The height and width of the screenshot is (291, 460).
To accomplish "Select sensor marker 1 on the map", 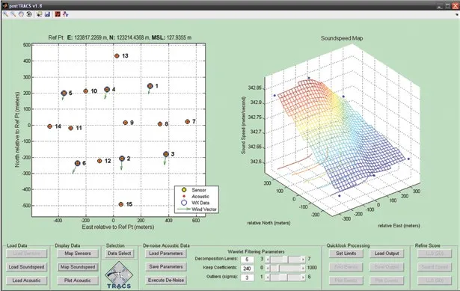I will click(x=150, y=86).
